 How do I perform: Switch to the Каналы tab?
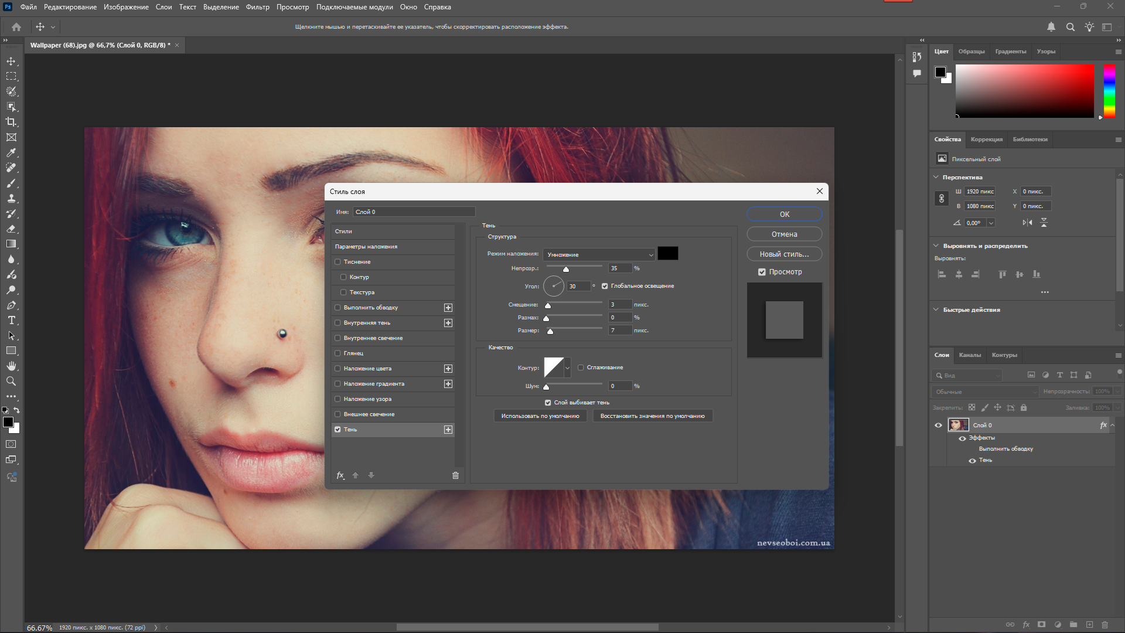click(970, 355)
